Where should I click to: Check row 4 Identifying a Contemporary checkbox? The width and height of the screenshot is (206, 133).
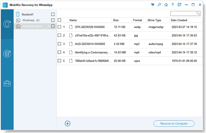pyautogui.click(x=59, y=52)
